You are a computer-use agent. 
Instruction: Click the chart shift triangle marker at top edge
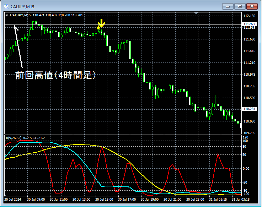tap(196, 13)
